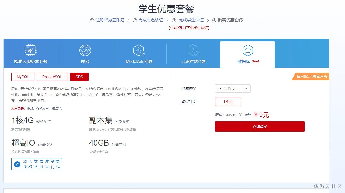Expand the 华北-北京四 region dropdown
The image size is (345, 193).
[233, 88]
